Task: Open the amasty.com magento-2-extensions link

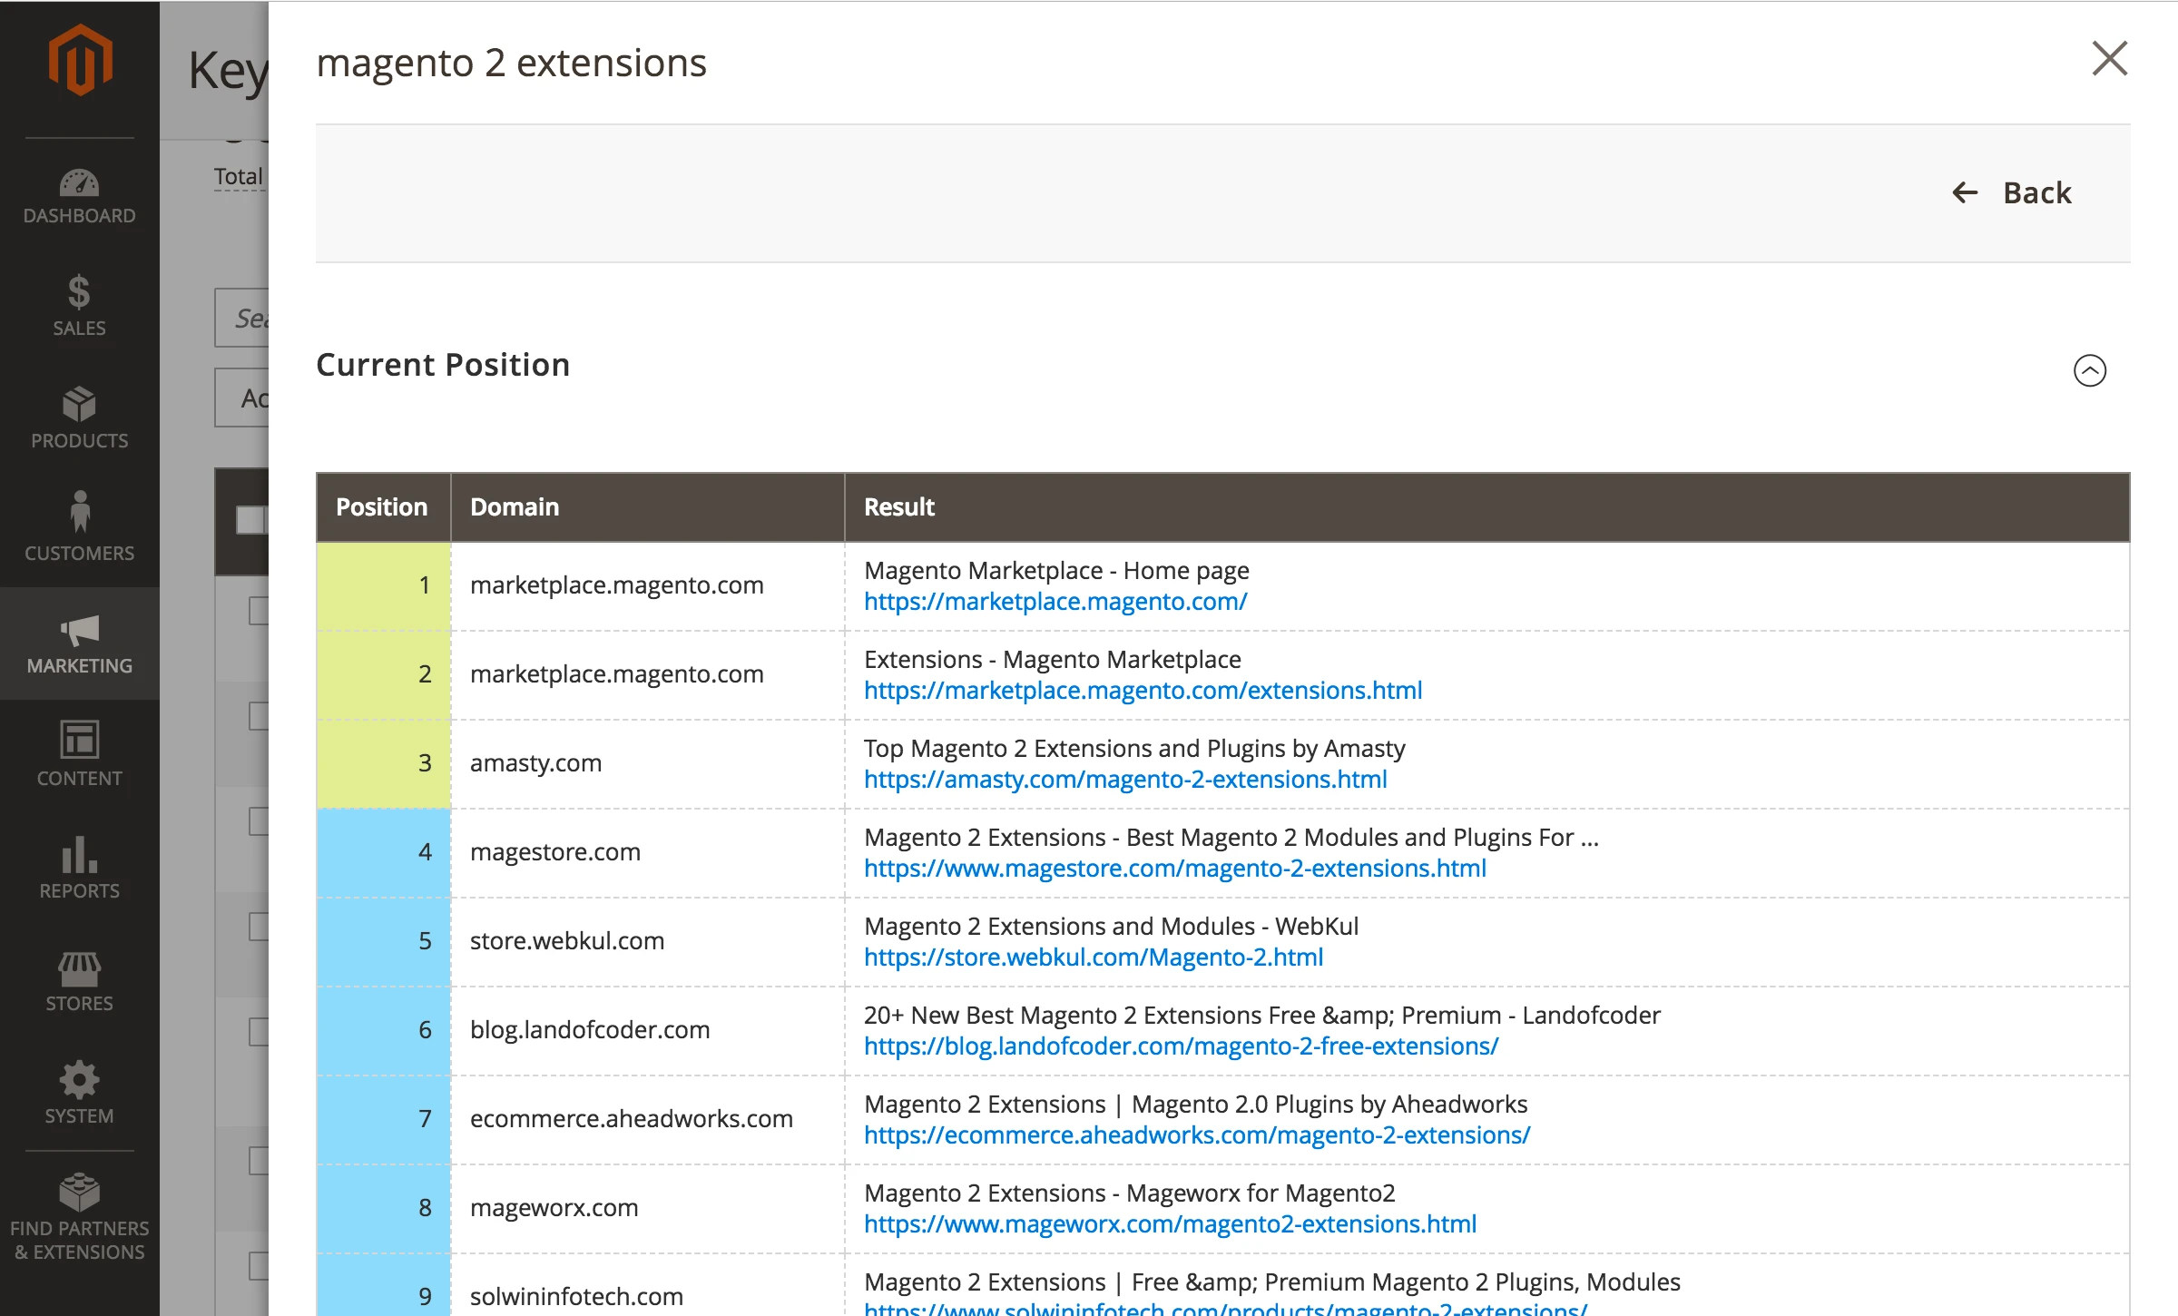Action: click(1125, 780)
